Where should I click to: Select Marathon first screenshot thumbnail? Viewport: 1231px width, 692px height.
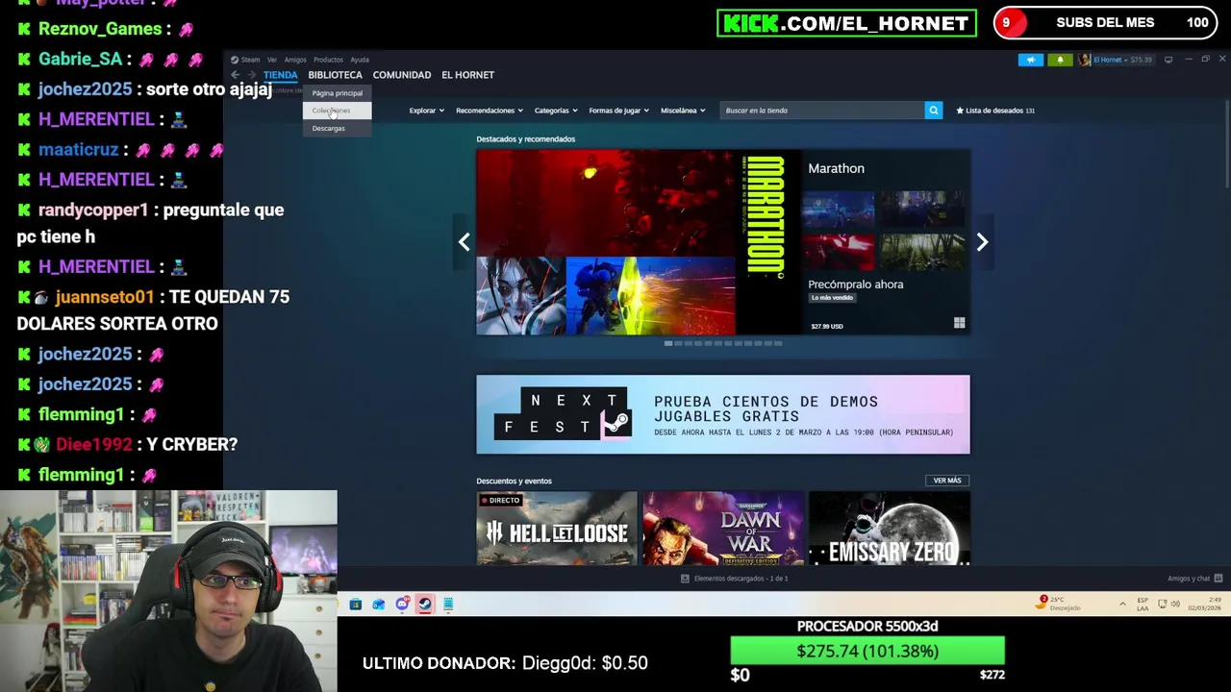tap(839, 208)
